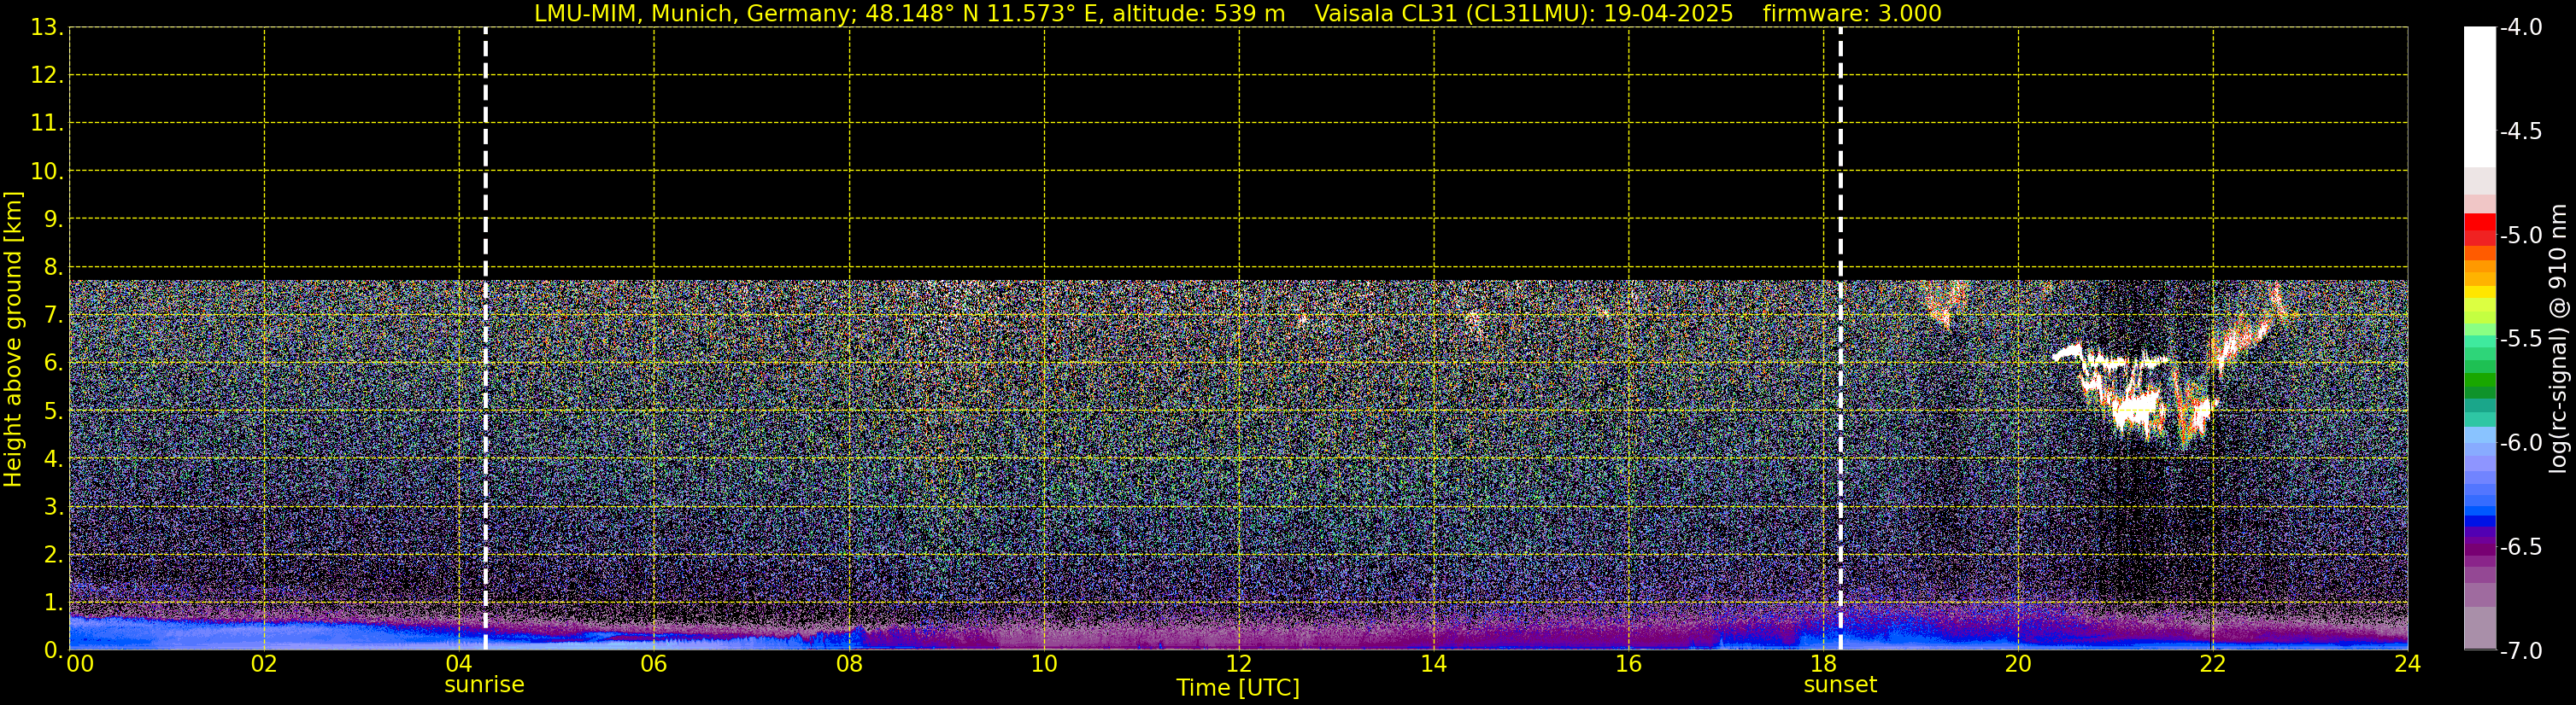Click the 24 hour tick label on the time axis
Screen dimensions: 2576x705
[x=2407, y=664]
